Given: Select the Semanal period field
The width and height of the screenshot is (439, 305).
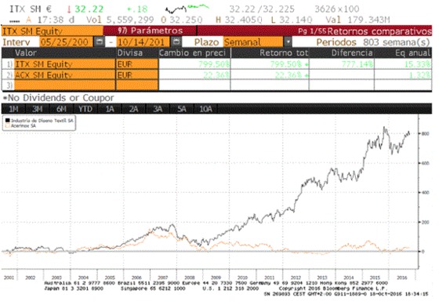Looking at the screenshot, I should click(x=253, y=42).
